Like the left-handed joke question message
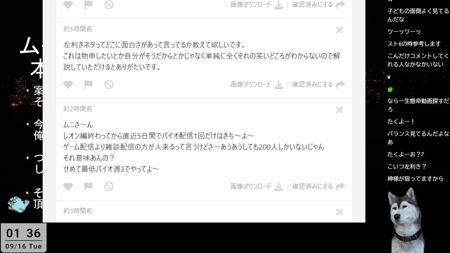The image size is (450, 253). 68,85
